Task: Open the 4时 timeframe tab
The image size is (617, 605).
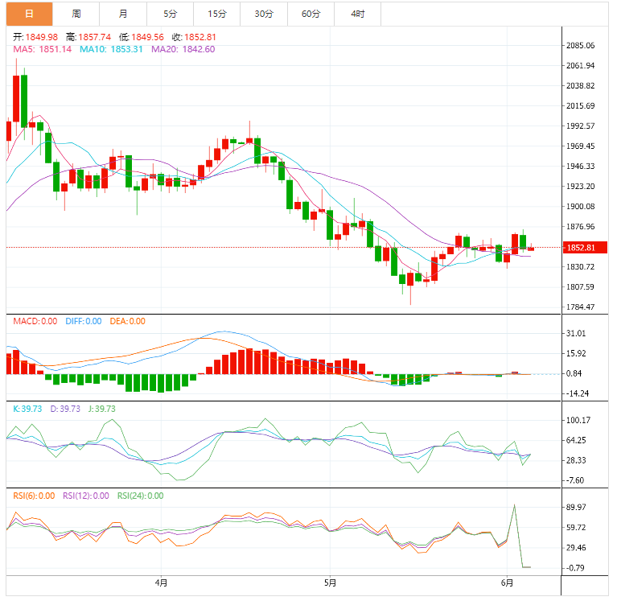Action: pos(358,14)
